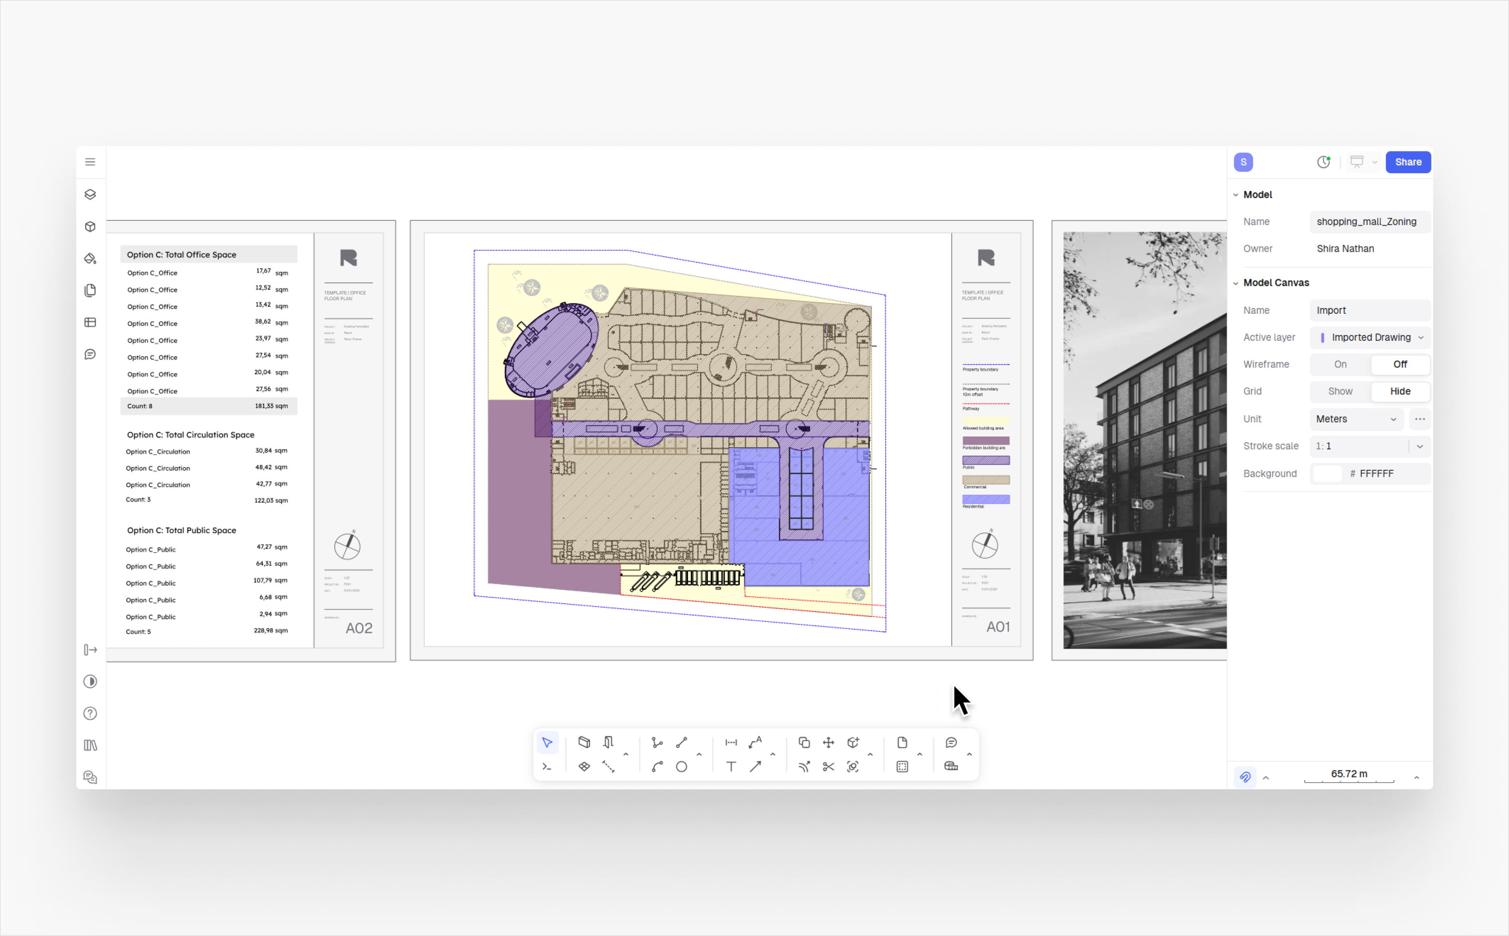Click the Background white color swatch
This screenshot has width=1509, height=936.
(1326, 474)
